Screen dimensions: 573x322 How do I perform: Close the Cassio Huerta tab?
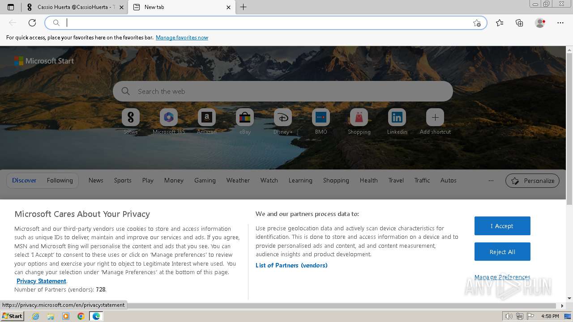[x=121, y=7]
